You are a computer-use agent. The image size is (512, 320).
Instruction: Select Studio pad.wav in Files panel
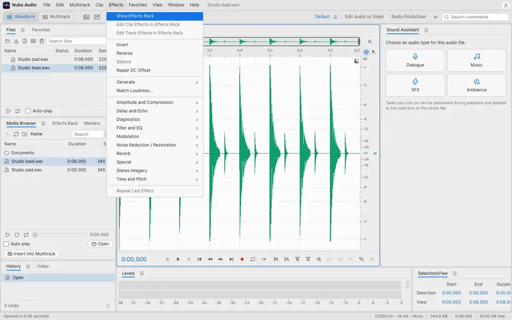54,59
